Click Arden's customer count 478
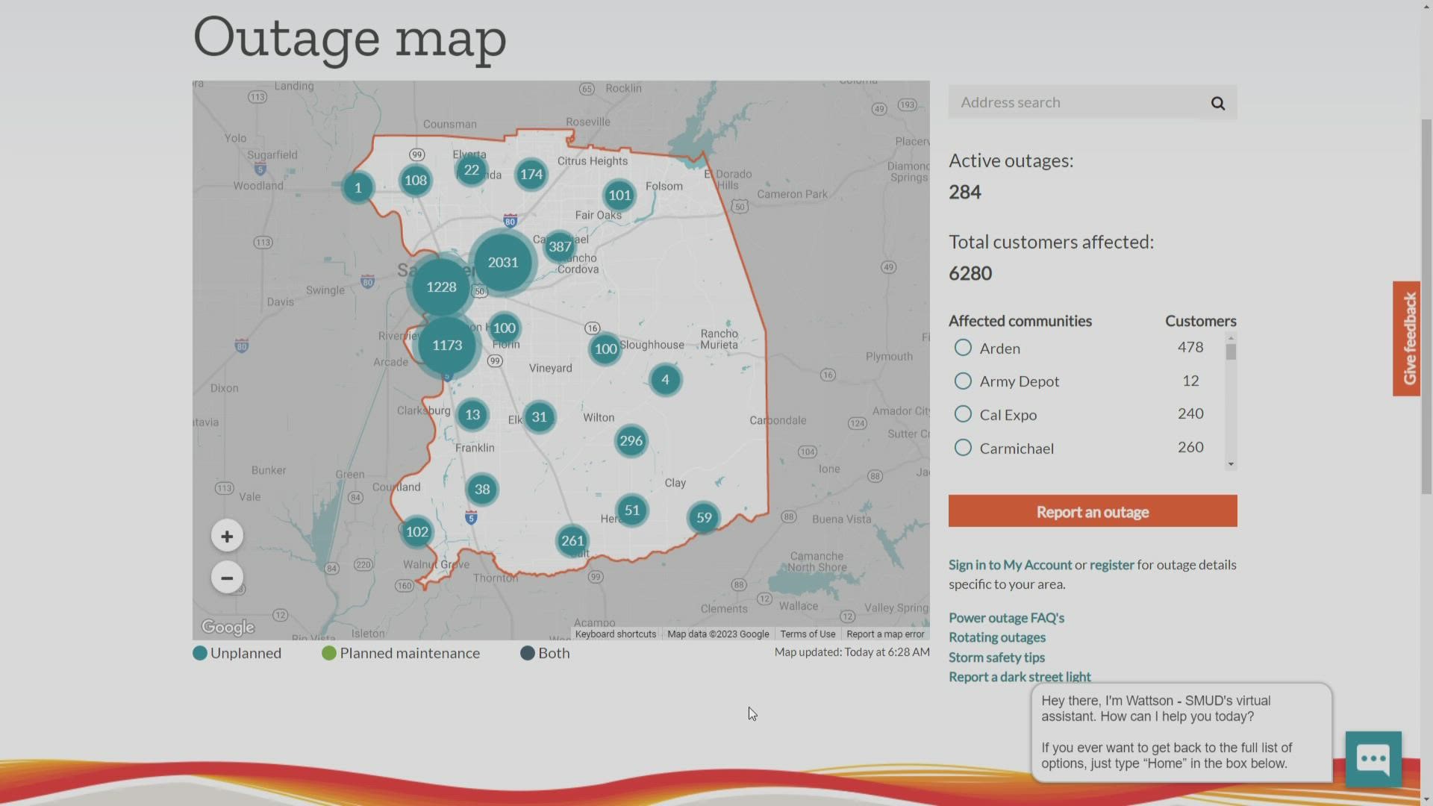Image resolution: width=1433 pixels, height=806 pixels. (1190, 347)
